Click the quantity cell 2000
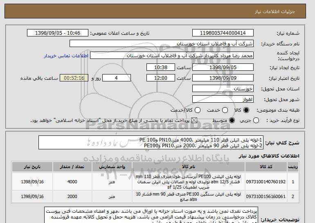Viewport: 315px width, 223px height. [x=72, y=196]
